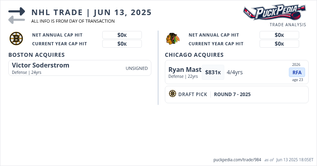Click the Chicago Blackhawks team logo
Viewport: 317px width, 166px height.
pos(172,39)
